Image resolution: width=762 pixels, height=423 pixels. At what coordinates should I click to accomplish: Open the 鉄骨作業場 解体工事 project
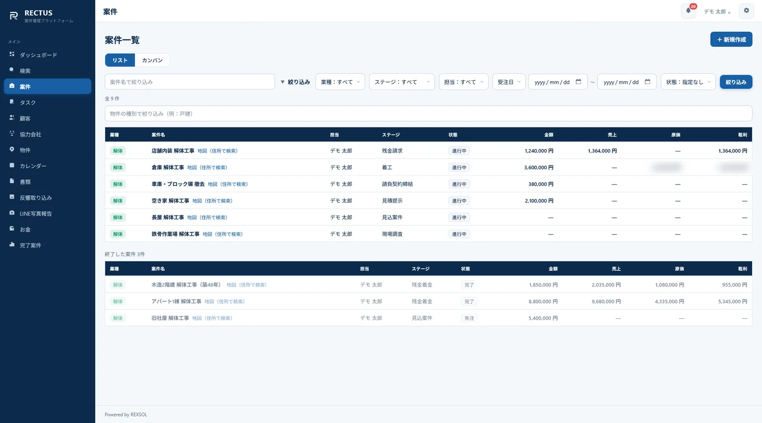175,234
